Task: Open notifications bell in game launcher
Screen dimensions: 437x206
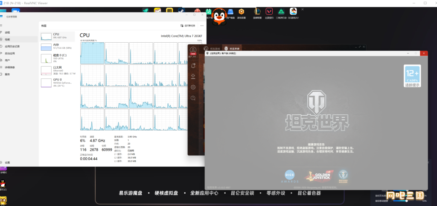Action: click(x=193, y=66)
